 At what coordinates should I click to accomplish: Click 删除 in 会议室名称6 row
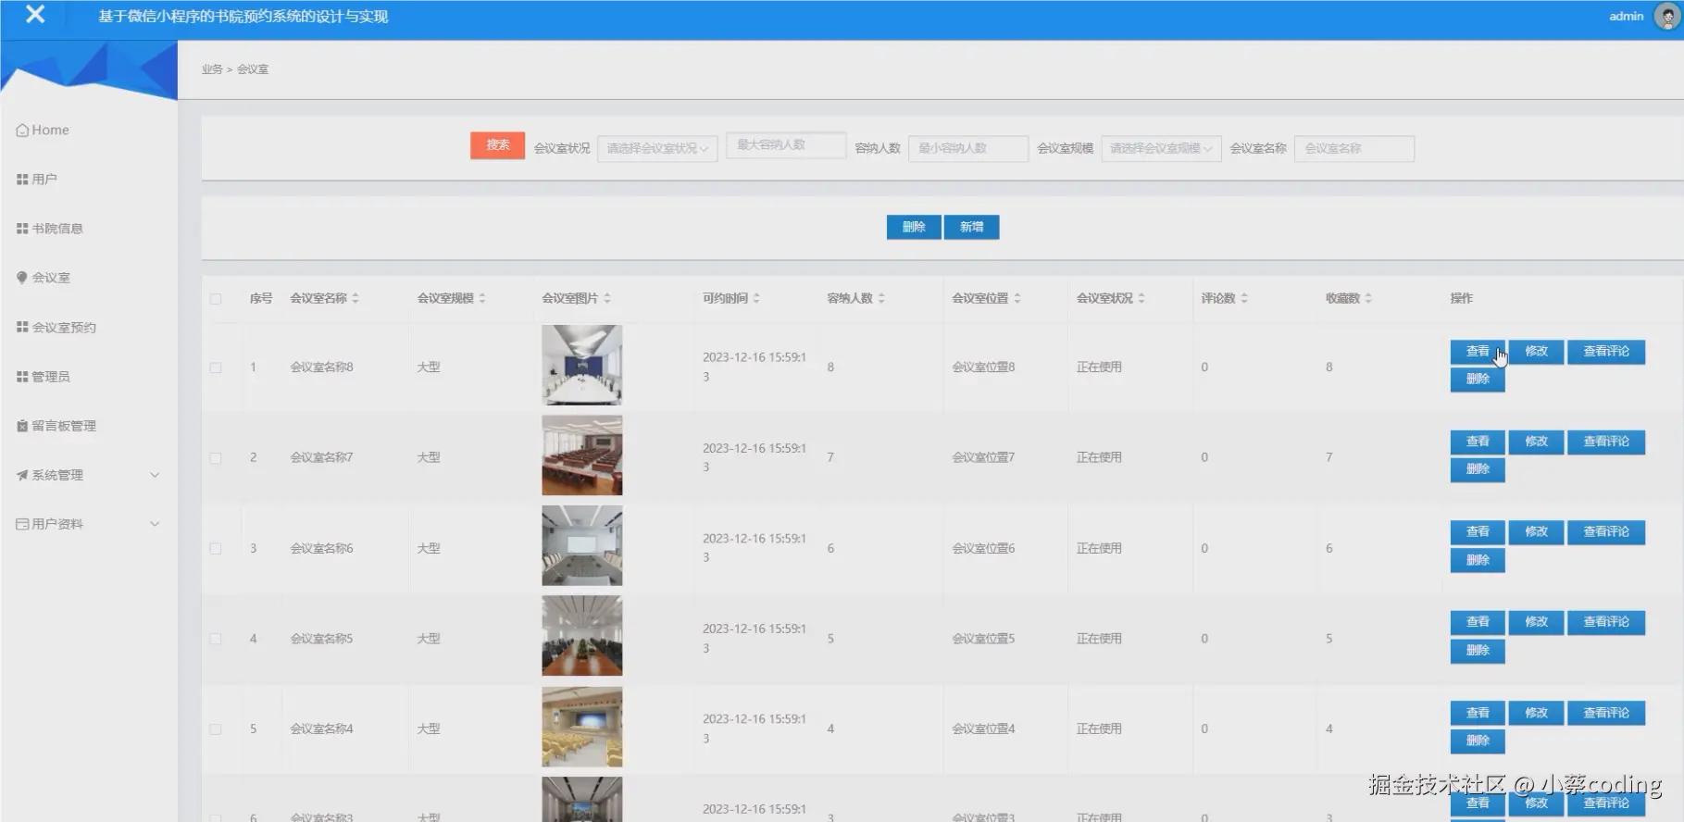[x=1478, y=561]
